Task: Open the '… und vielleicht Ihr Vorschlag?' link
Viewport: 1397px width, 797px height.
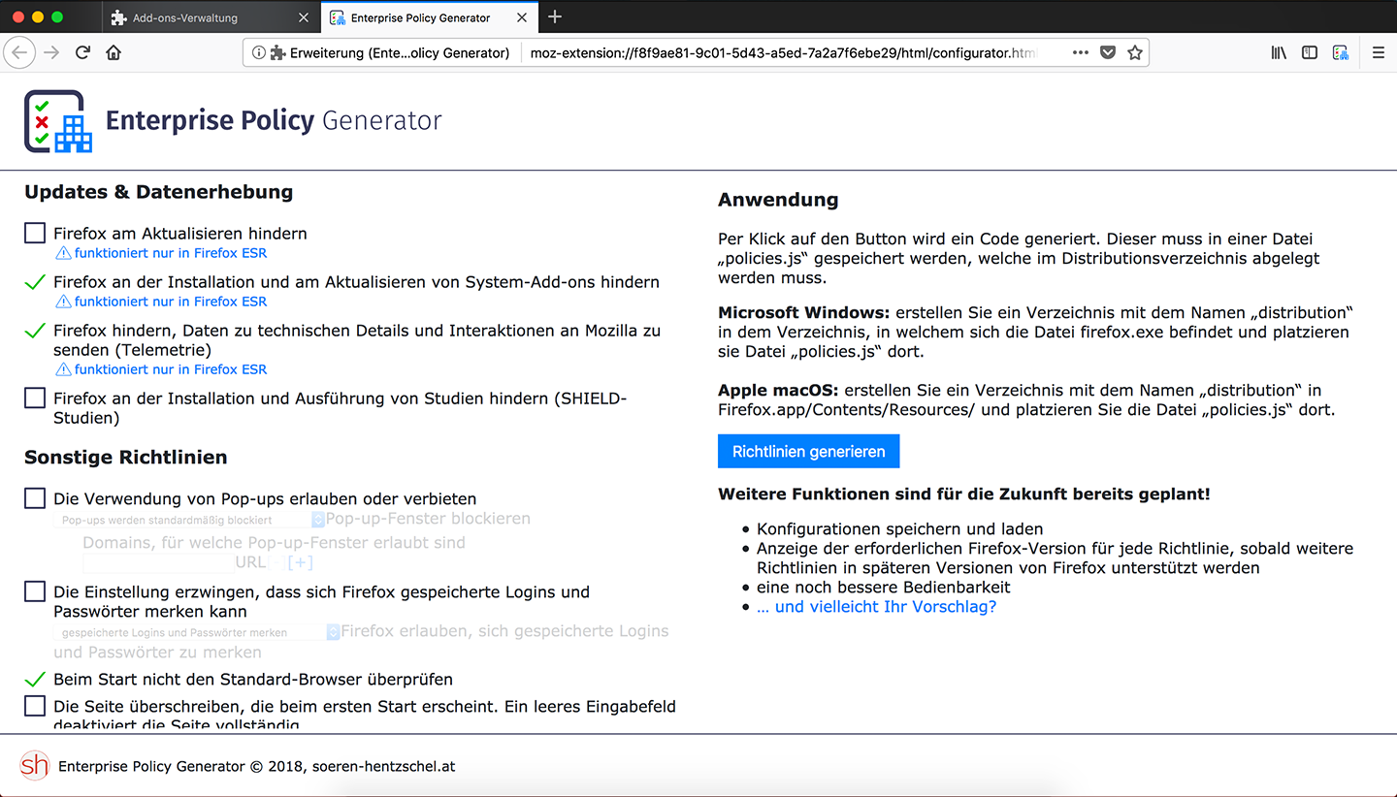Action: tap(876, 607)
